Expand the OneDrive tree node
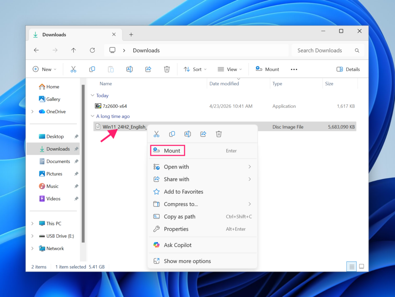Viewport: 395px width, 297px height. point(32,112)
